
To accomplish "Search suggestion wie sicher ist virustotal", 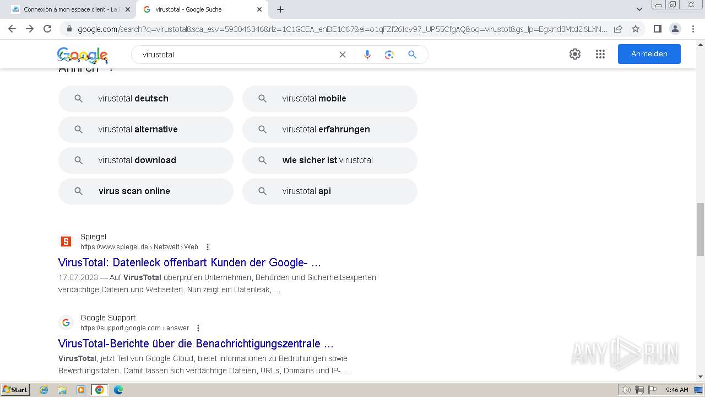I will 330,160.
